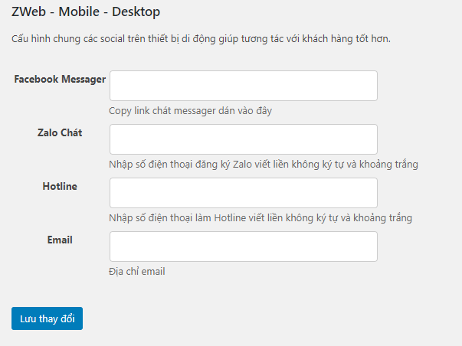The width and height of the screenshot is (462, 346).
Task: Click 'Cấu hình chung' at description start
Action: point(46,39)
